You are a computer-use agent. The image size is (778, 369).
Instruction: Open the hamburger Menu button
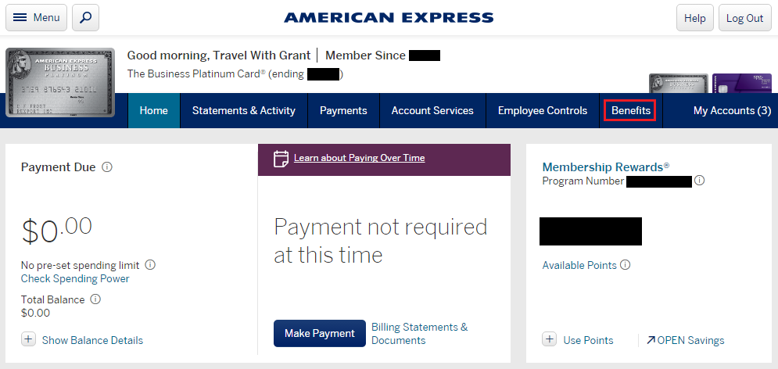point(37,17)
